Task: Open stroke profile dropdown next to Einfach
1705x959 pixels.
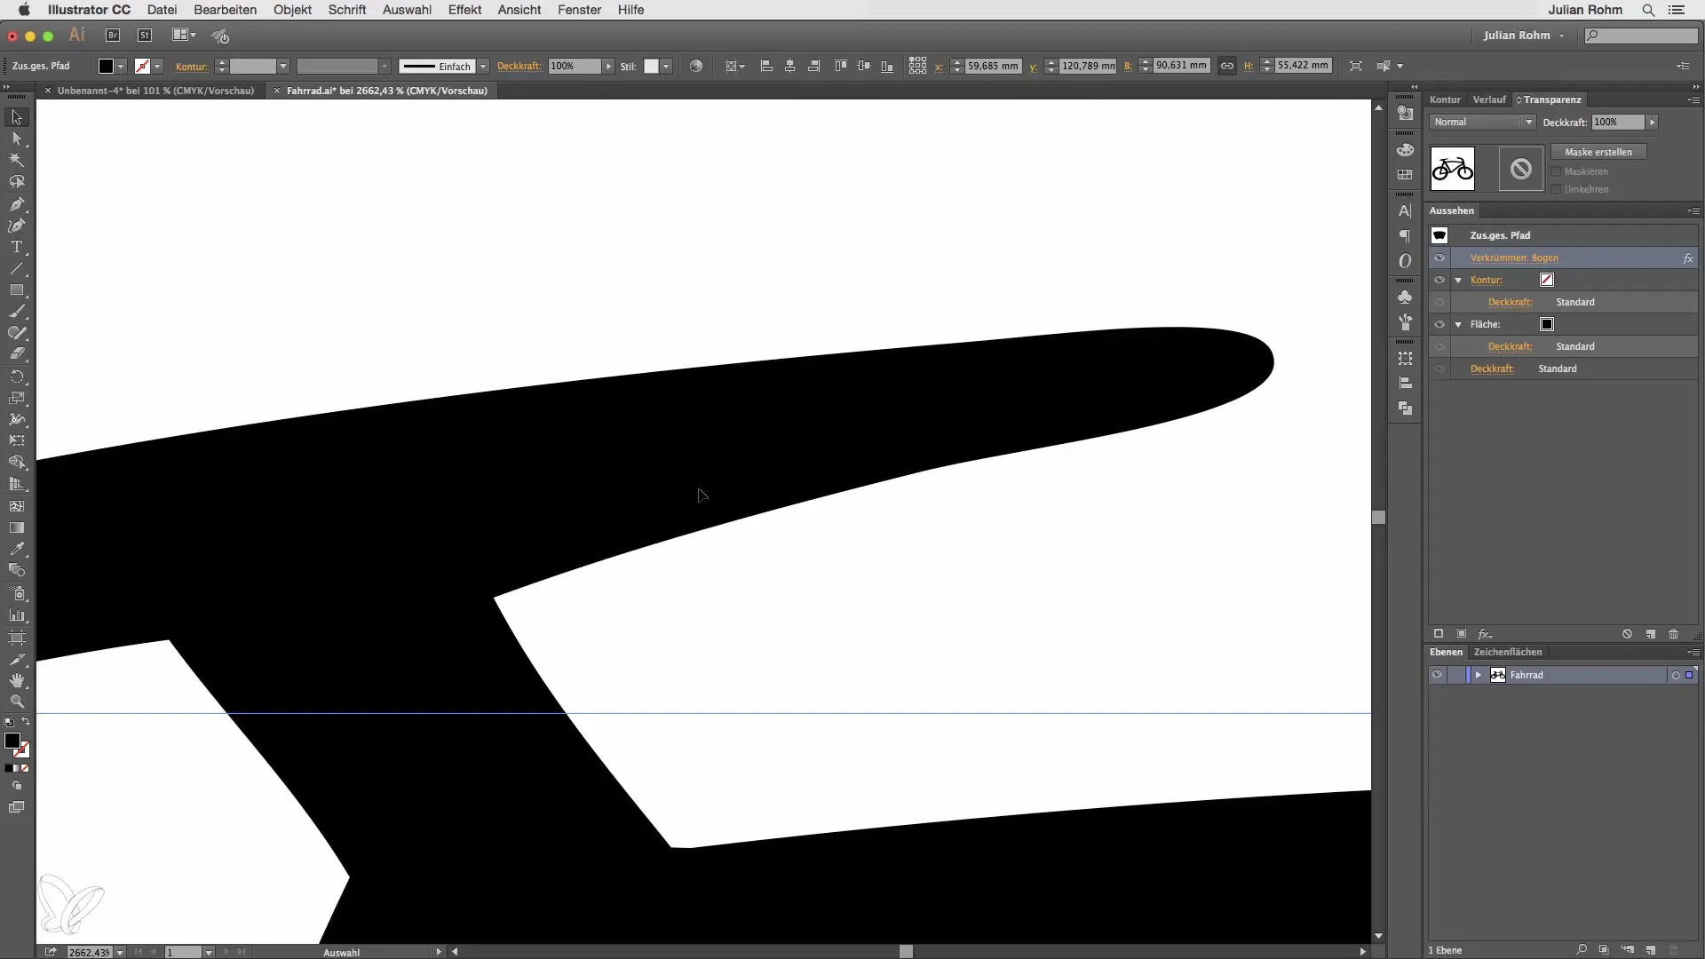Action: [x=483, y=67]
